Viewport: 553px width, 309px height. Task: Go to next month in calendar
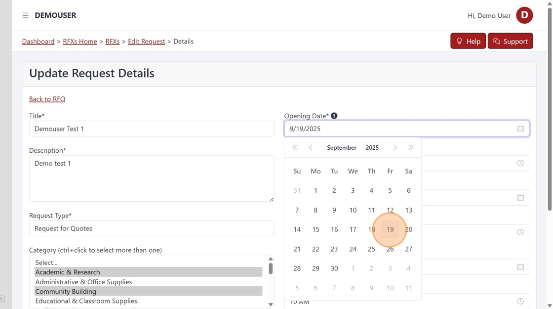click(395, 147)
